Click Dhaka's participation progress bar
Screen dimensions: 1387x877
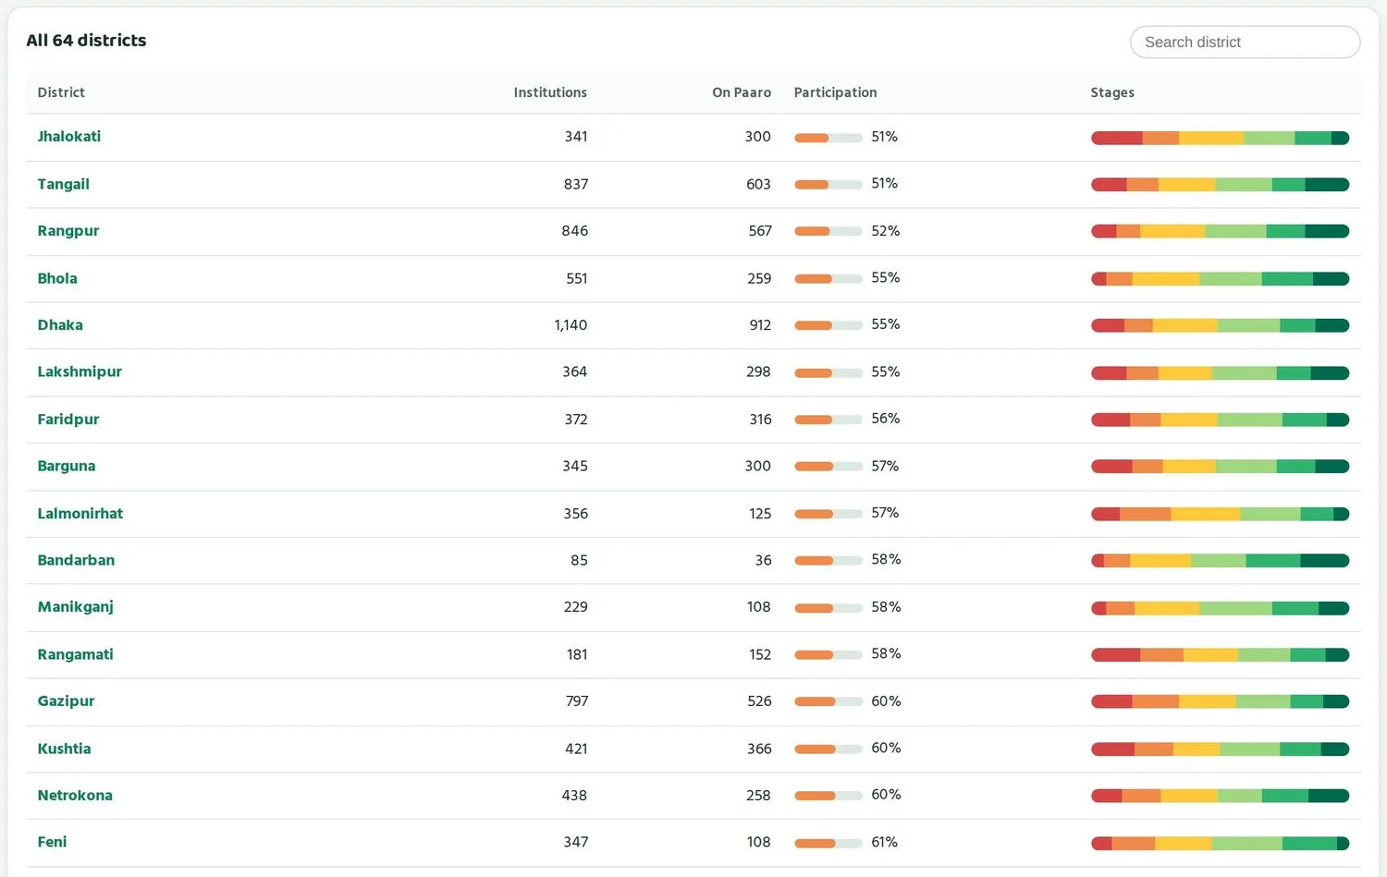tap(829, 325)
